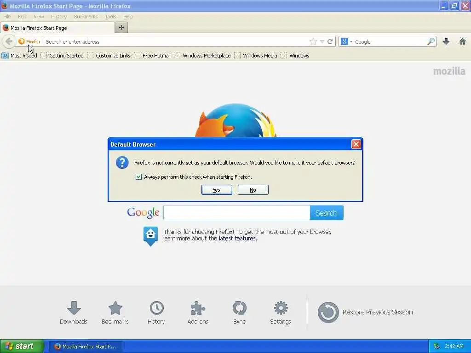The image size is (471, 353).
Task: Go to the home page via house icon
Action: coord(463,41)
